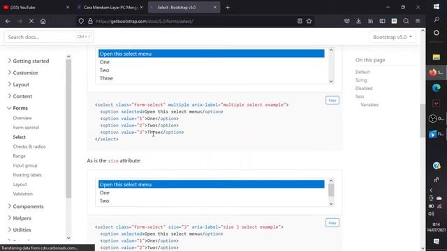The width and height of the screenshot is (447, 251).
Task: Click the page vertical scrollbar thumb
Action: (x=423, y=121)
